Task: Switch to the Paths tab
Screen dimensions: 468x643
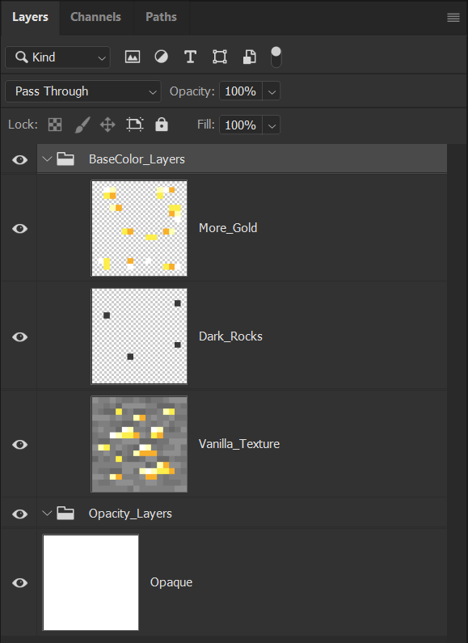Action: click(x=161, y=17)
